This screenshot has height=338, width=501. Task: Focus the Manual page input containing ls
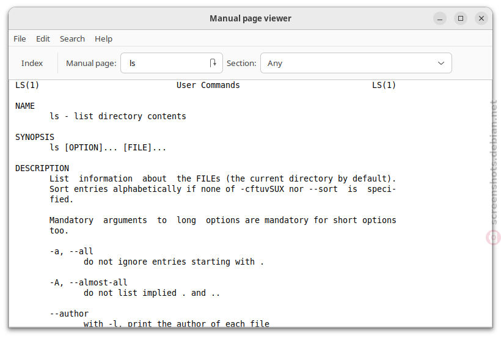[171, 63]
